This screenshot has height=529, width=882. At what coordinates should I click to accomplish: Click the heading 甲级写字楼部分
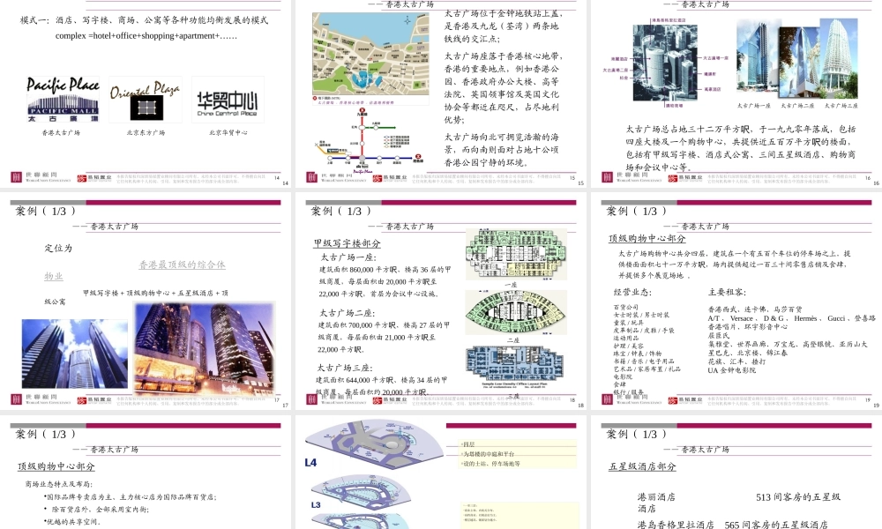(347, 243)
